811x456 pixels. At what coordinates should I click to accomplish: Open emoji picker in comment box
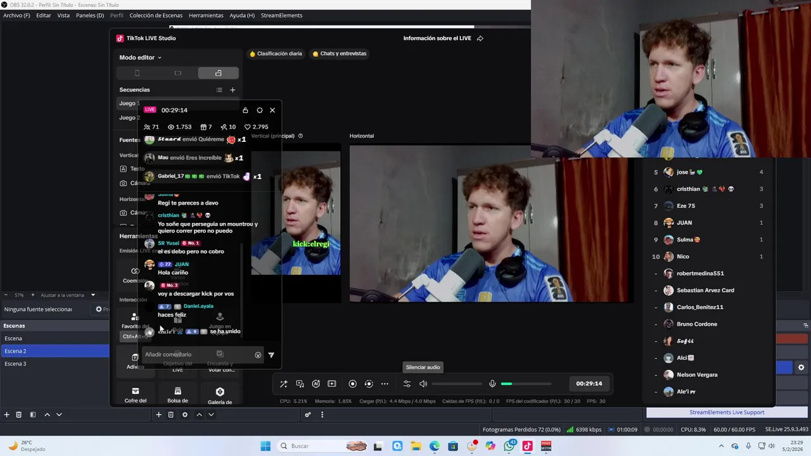point(258,355)
